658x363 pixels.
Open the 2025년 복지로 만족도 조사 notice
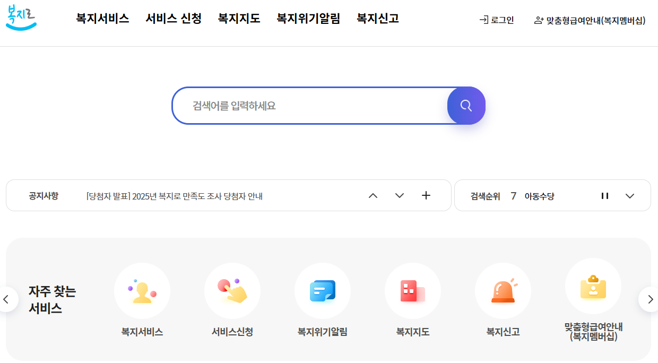point(175,196)
